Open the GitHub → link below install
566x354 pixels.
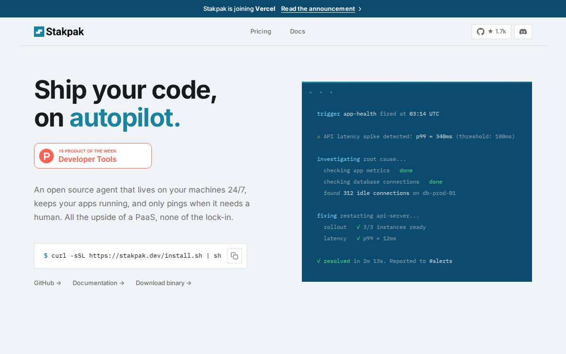point(48,283)
